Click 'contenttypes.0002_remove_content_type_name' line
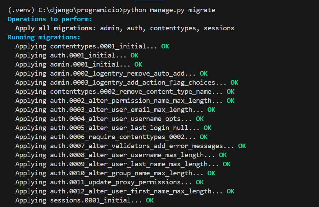This screenshot has width=319, height=207. pos(125,92)
